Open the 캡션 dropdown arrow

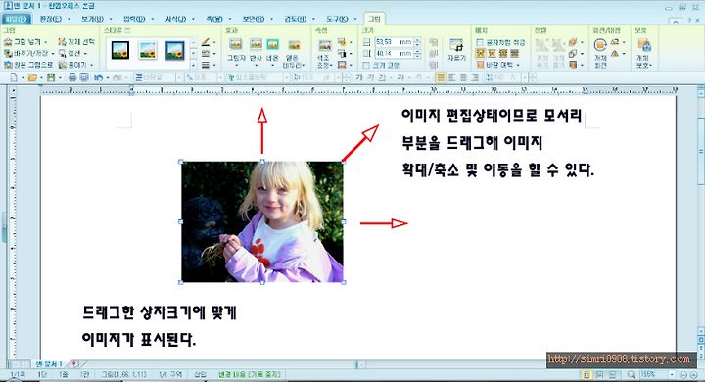85,54
